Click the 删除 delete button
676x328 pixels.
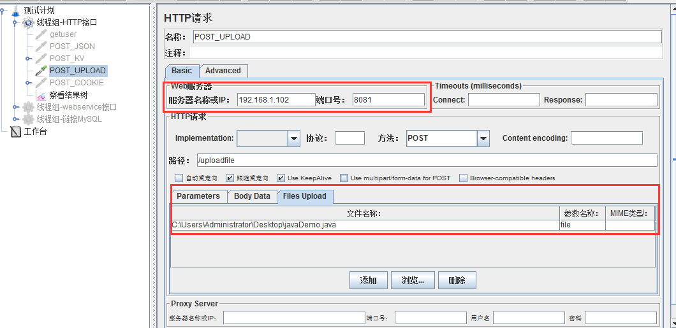pyautogui.click(x=457, y=280)
